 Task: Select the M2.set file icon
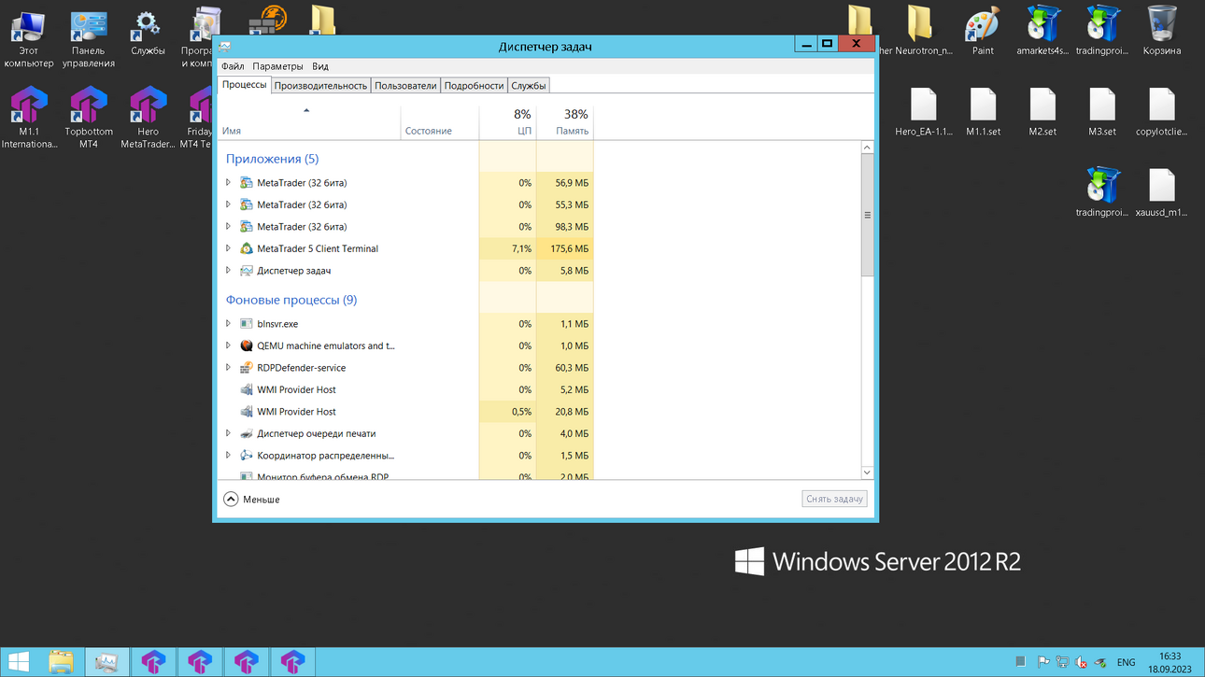click(x=1042, y=112)
